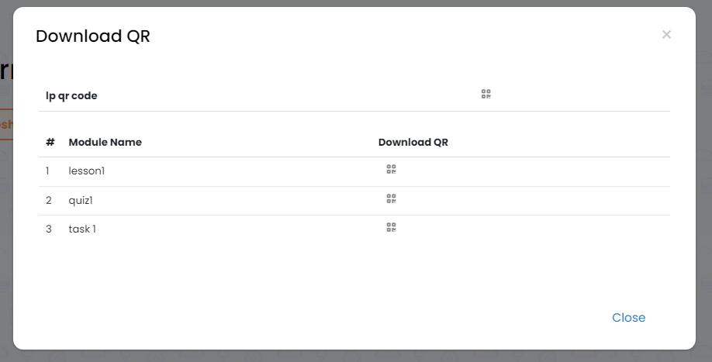Download the lp qr code icon
712x362 pixels.
pyautogui.click(x=486, y=95)
